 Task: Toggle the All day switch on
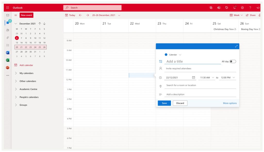point(233,61)
